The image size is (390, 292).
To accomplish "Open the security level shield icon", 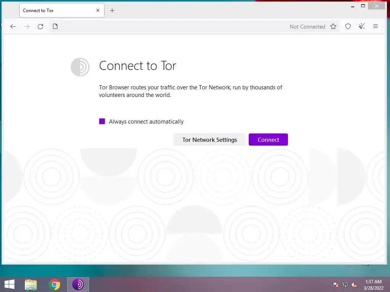I will click(348, 26).
